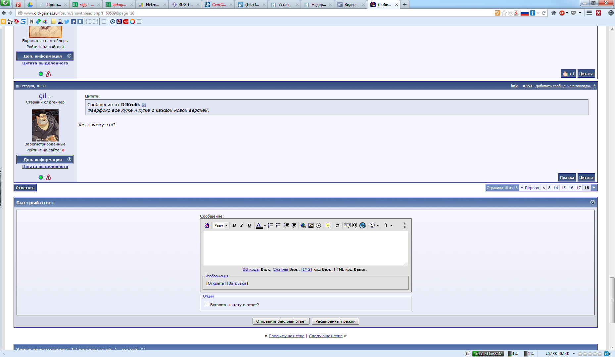Insert a hyperlink via the globe icon
This screenshot has width=615, height=357.
[303, 225]
